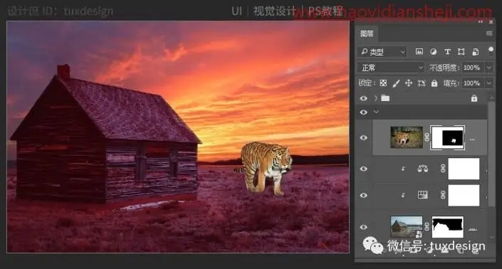Viewport: 502px width, 269px height.
Task: Select the Gradient Map layer white mask
Action: click(464, 195)
